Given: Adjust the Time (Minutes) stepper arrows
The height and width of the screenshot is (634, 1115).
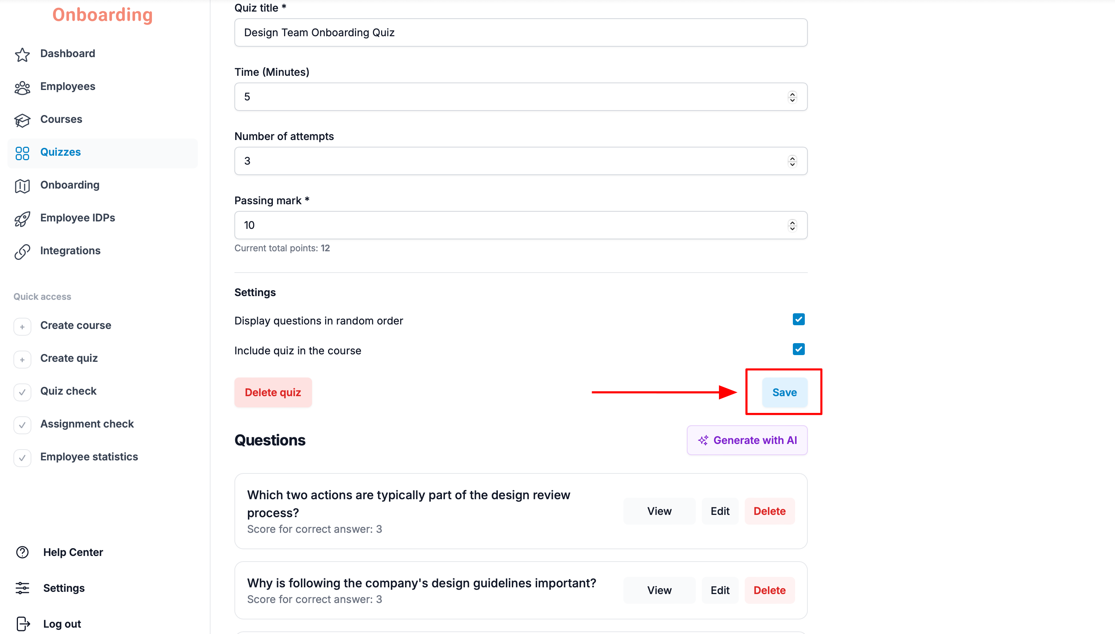Looking at the screenshot, I should coord(792,97).
